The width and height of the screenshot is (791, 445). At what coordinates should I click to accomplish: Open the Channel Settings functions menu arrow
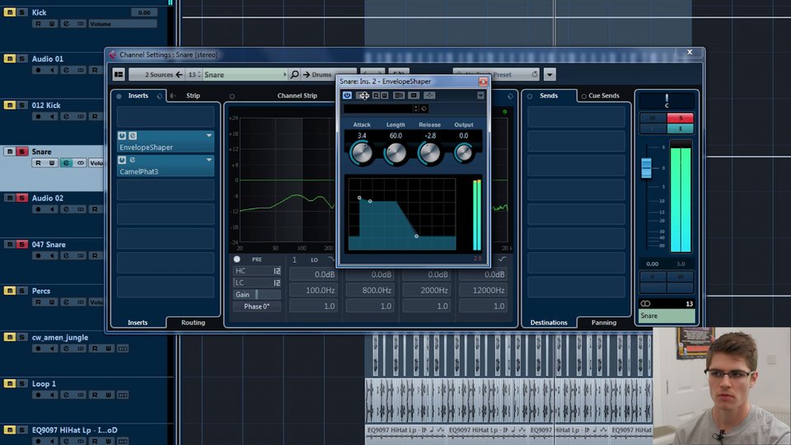[550, 75]
